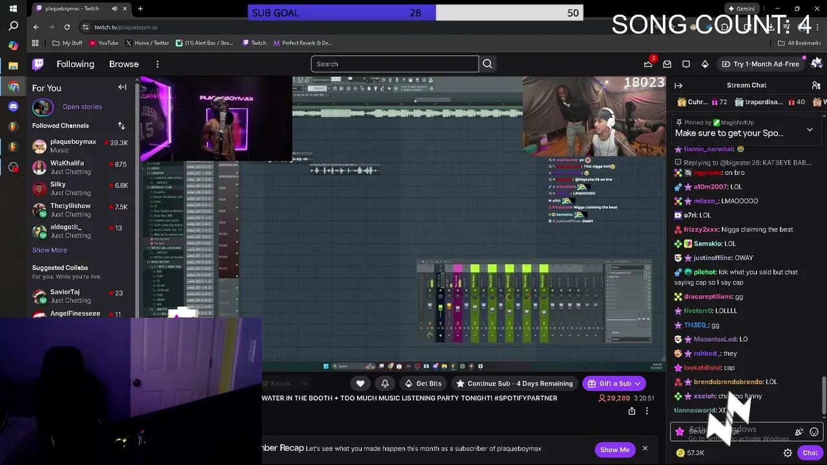Viewport: 827px width, 465px height.
Task: Open the emote picker smiley
Action: point(814,432)
